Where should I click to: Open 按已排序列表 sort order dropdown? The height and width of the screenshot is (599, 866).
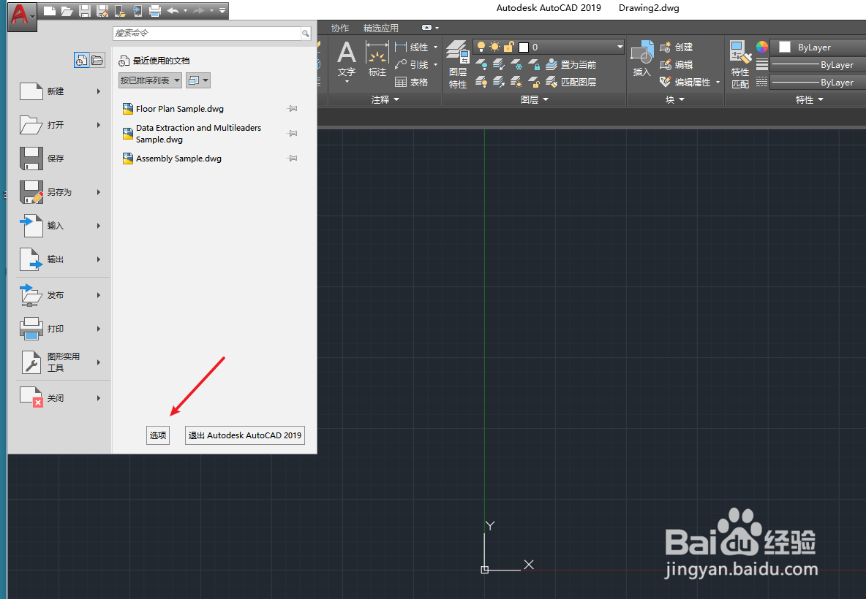point(150,80)
